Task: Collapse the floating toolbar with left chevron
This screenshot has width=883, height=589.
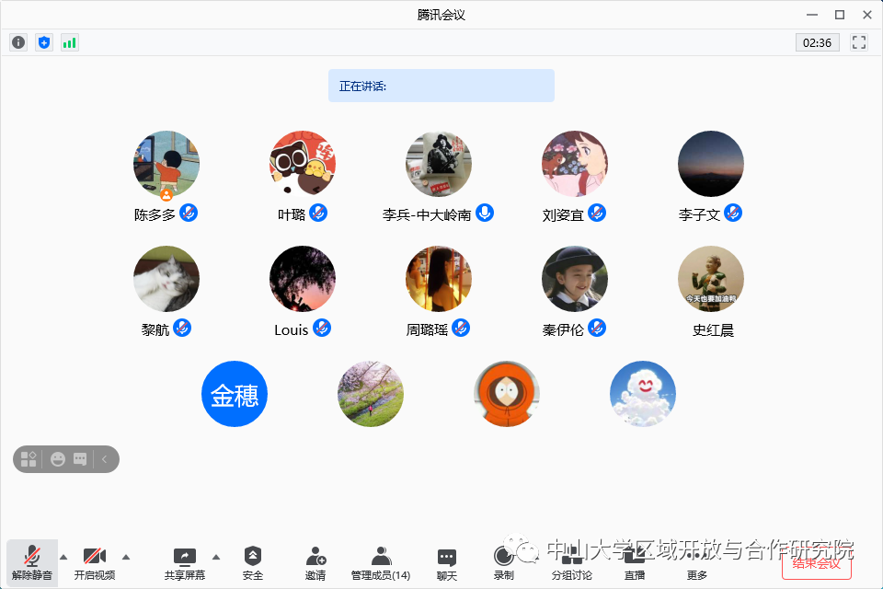Action: [105, 458]
